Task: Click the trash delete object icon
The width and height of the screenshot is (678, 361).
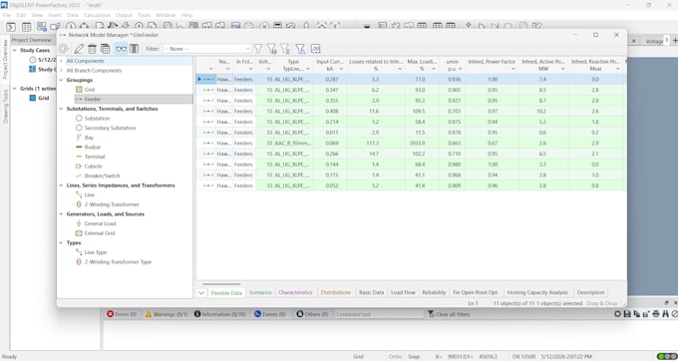Action: pyautogui.click(x=92, y=49)
